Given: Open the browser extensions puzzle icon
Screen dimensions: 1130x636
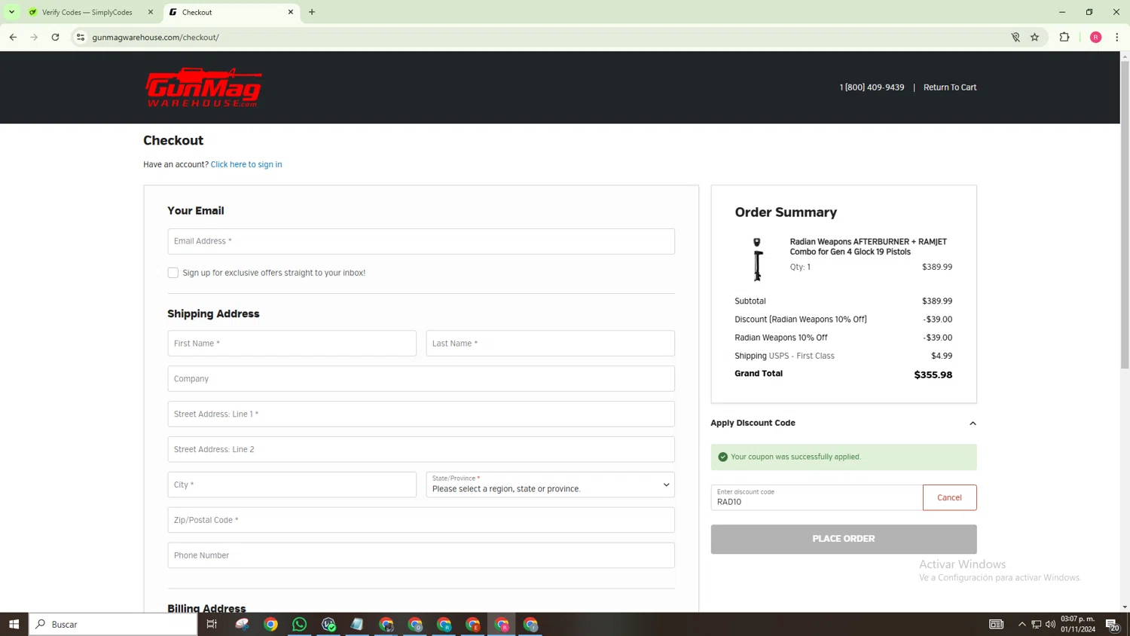Looking at the screenshot, I should (x=1064, y=37).
